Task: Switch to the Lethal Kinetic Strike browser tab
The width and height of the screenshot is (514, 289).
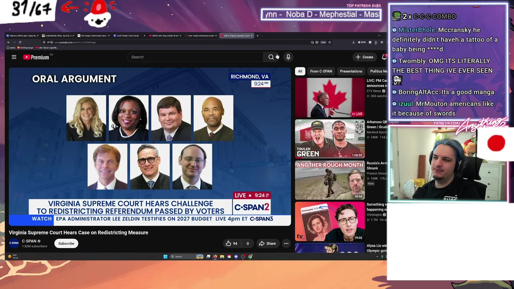Action: tap(57, 36)
